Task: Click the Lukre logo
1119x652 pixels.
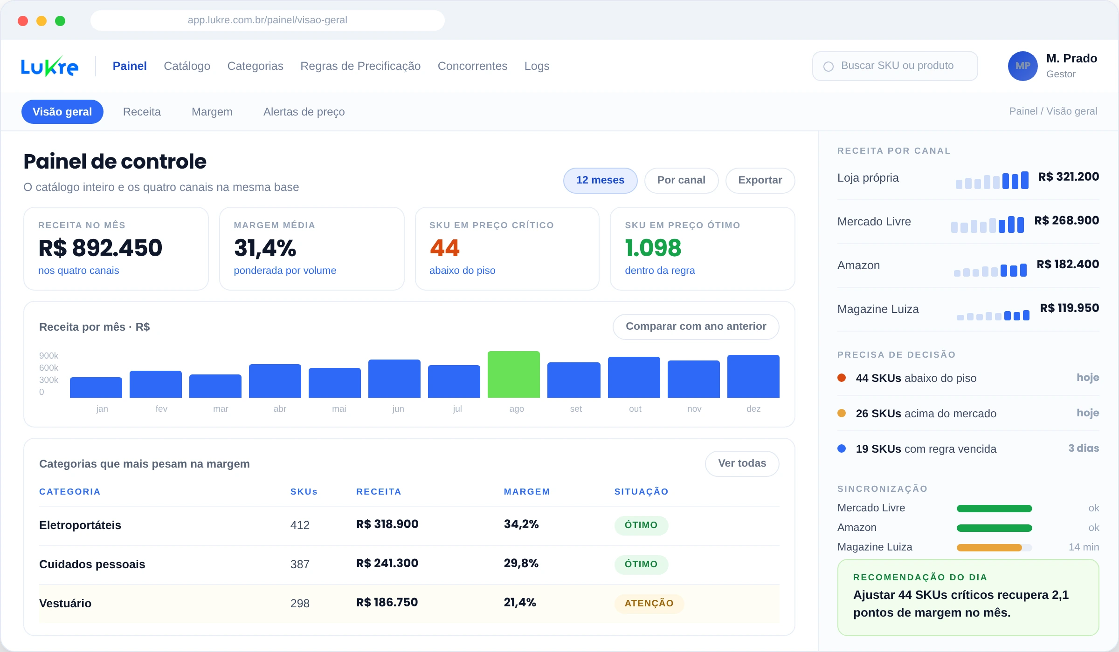Action: point(49,66)
